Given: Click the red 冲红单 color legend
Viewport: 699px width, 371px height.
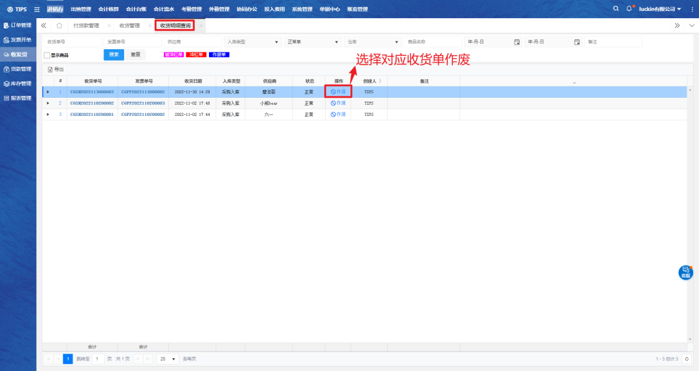Looking at the screenshot, I should 196,54.
